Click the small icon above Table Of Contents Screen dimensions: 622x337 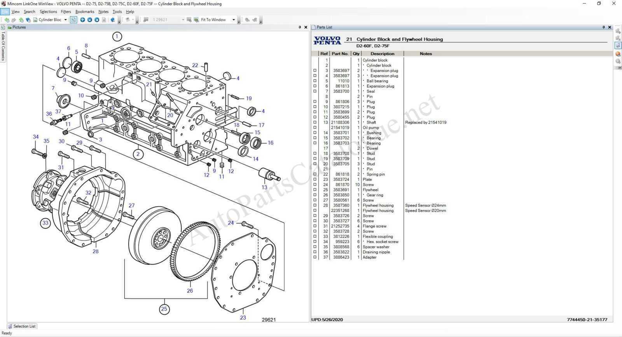tap(3, 28)
